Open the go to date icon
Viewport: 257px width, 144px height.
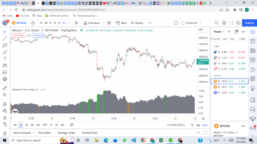tap(72, 125)
